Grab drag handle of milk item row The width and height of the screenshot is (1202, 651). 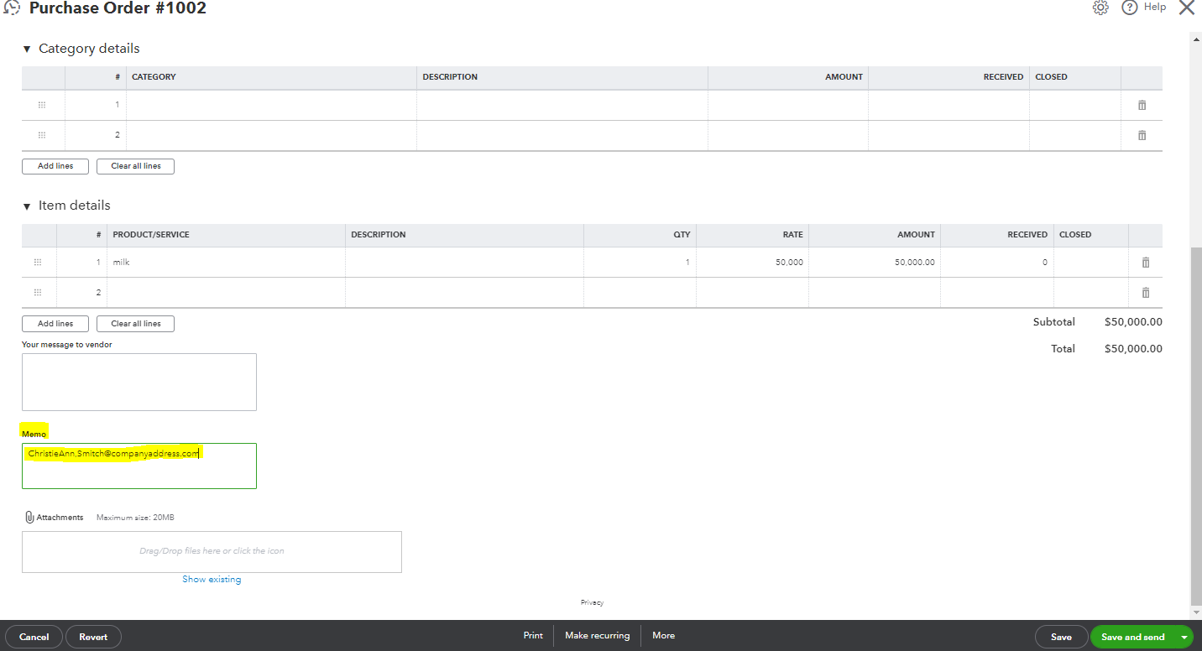(x=38, y=263)
